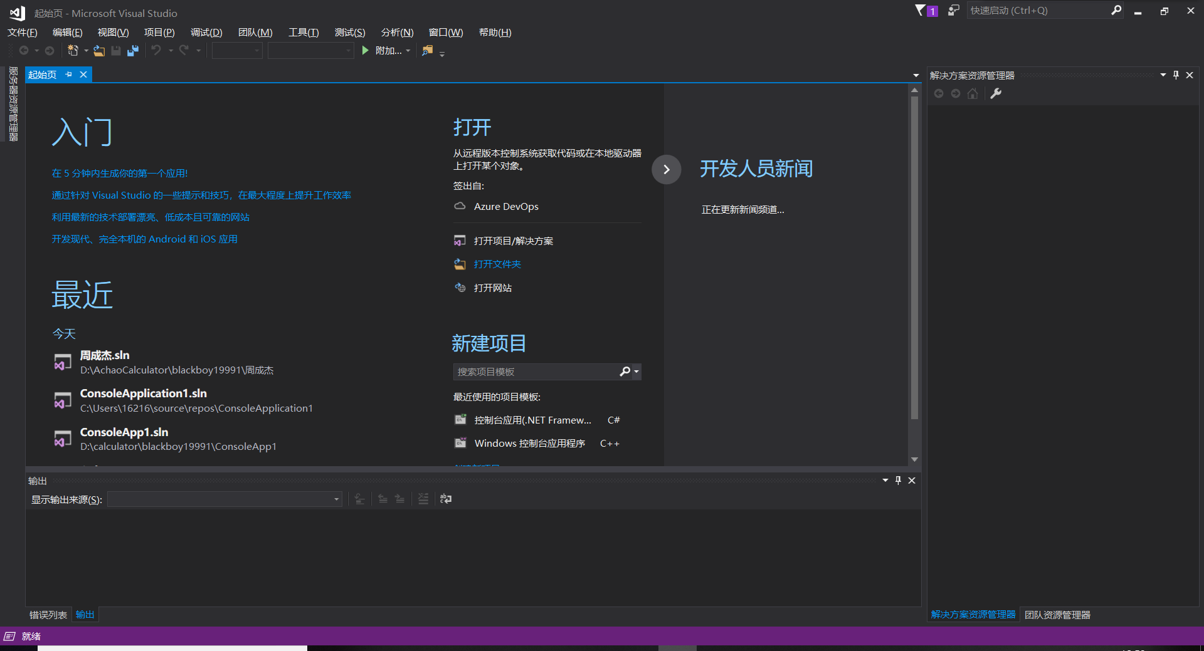Open the 附加 attach dropdown arrow
The width and height of the screenshot is (1204, 651).
408,51
